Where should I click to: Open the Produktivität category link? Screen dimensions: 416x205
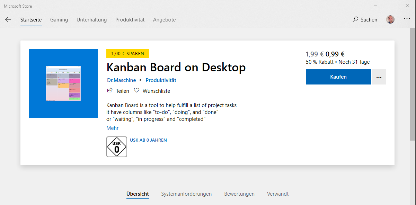[161, 80]
